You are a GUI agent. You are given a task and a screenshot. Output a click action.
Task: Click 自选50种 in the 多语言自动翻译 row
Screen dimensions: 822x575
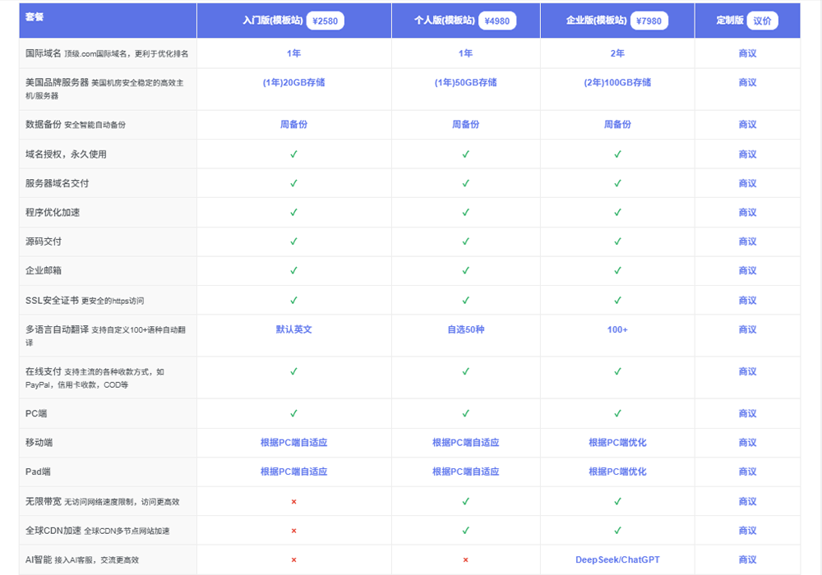pyautogui.click(x=465, y=329)
